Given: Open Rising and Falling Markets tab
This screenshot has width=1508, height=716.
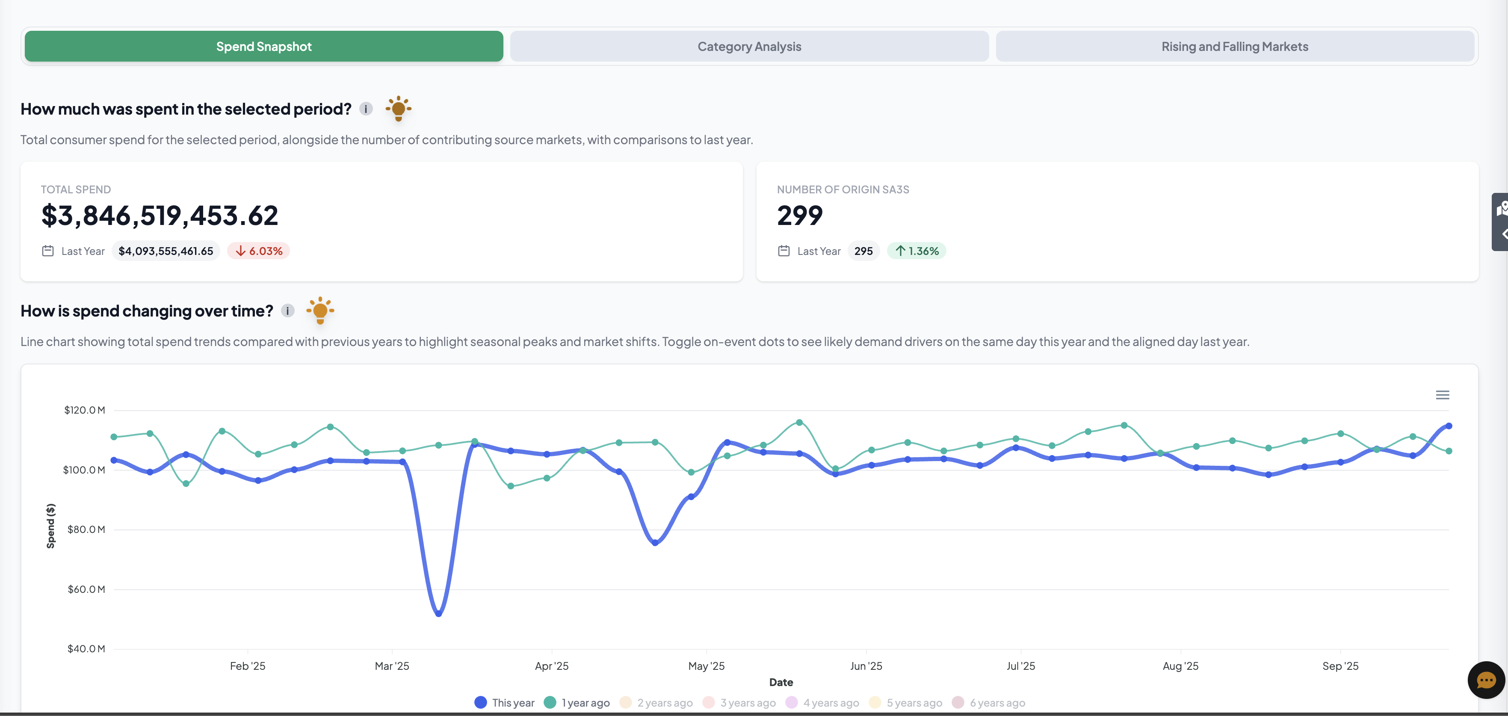Looking at the screenshot, I should pyautogui.click(x=1234, y=46).
